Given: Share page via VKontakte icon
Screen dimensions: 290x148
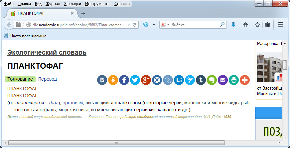Looking at the screenshot, I should [x=102, y=80].
